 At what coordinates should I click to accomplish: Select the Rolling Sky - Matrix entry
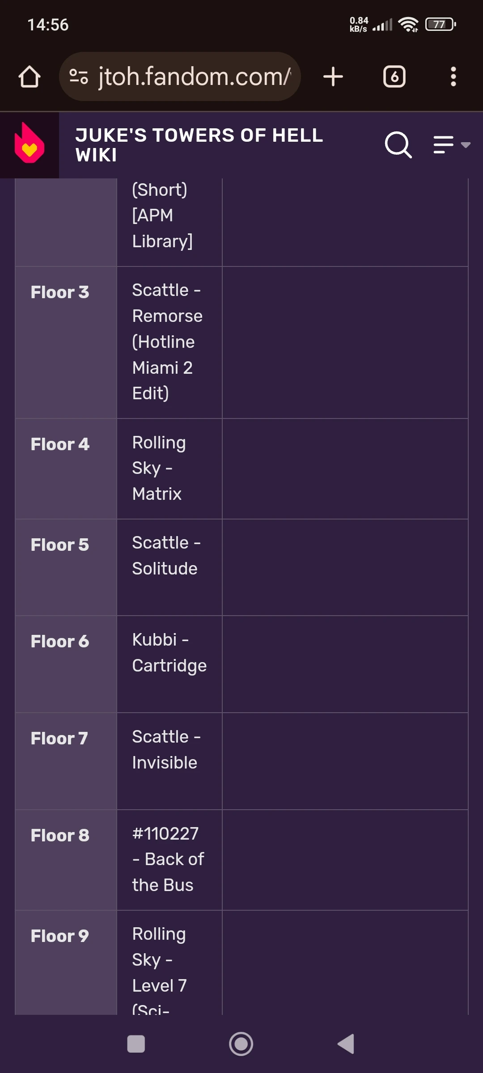(x=159, y=468)
